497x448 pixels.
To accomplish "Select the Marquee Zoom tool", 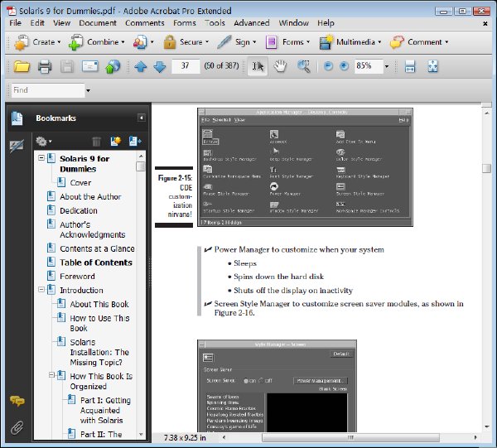I will coord(304,66).
